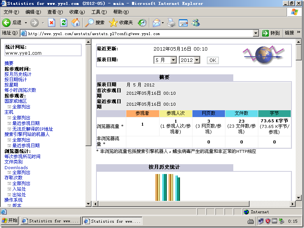Open the 搜索引擎网站的机器人 link
304x228 pixels.
tap(27, 134)
